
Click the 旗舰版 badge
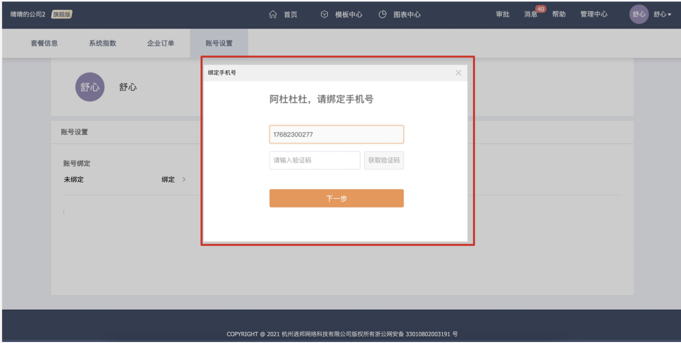pyautogui.click(x=62, y=15)
